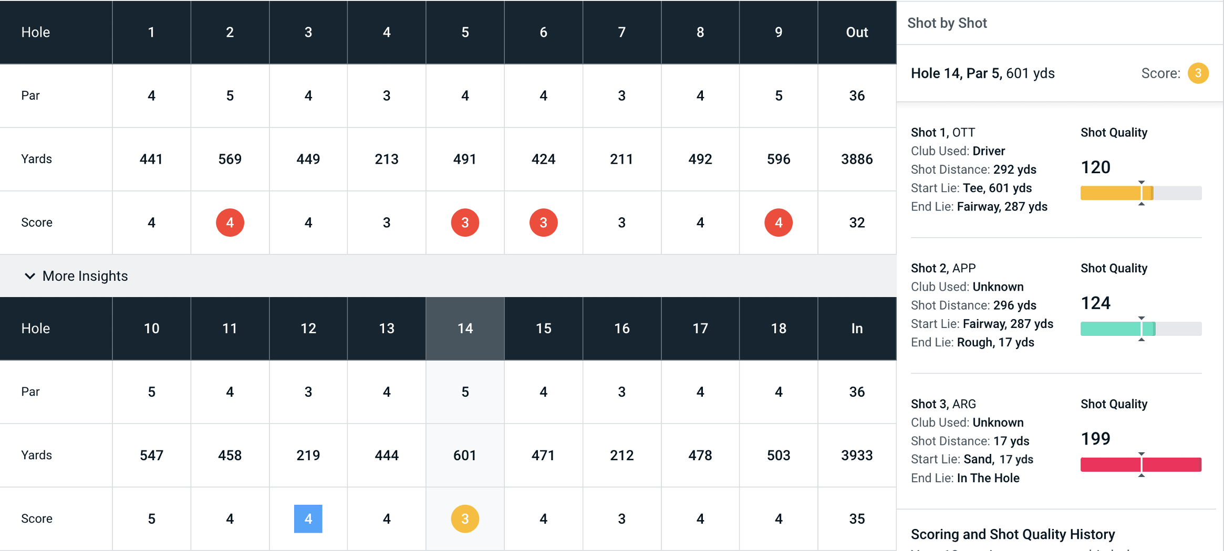Select hole 14 column header
1224x551 pixels.
[x=465, y=329]
